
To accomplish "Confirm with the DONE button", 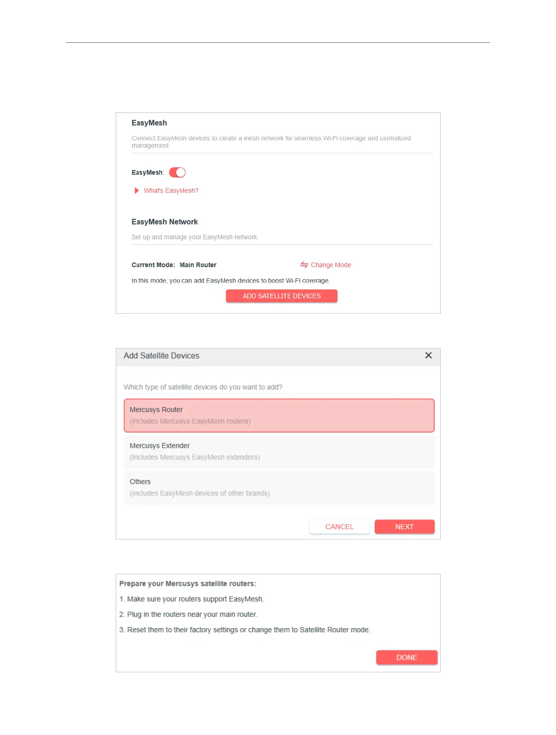I will click(407, 657).
